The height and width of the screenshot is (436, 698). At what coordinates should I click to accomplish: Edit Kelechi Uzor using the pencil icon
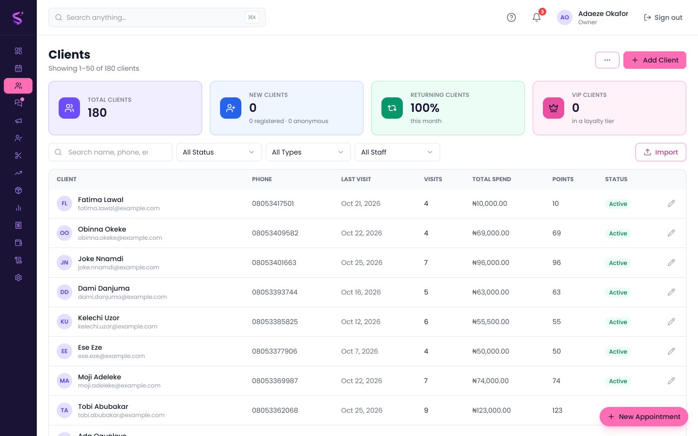[x=671, y=322]
